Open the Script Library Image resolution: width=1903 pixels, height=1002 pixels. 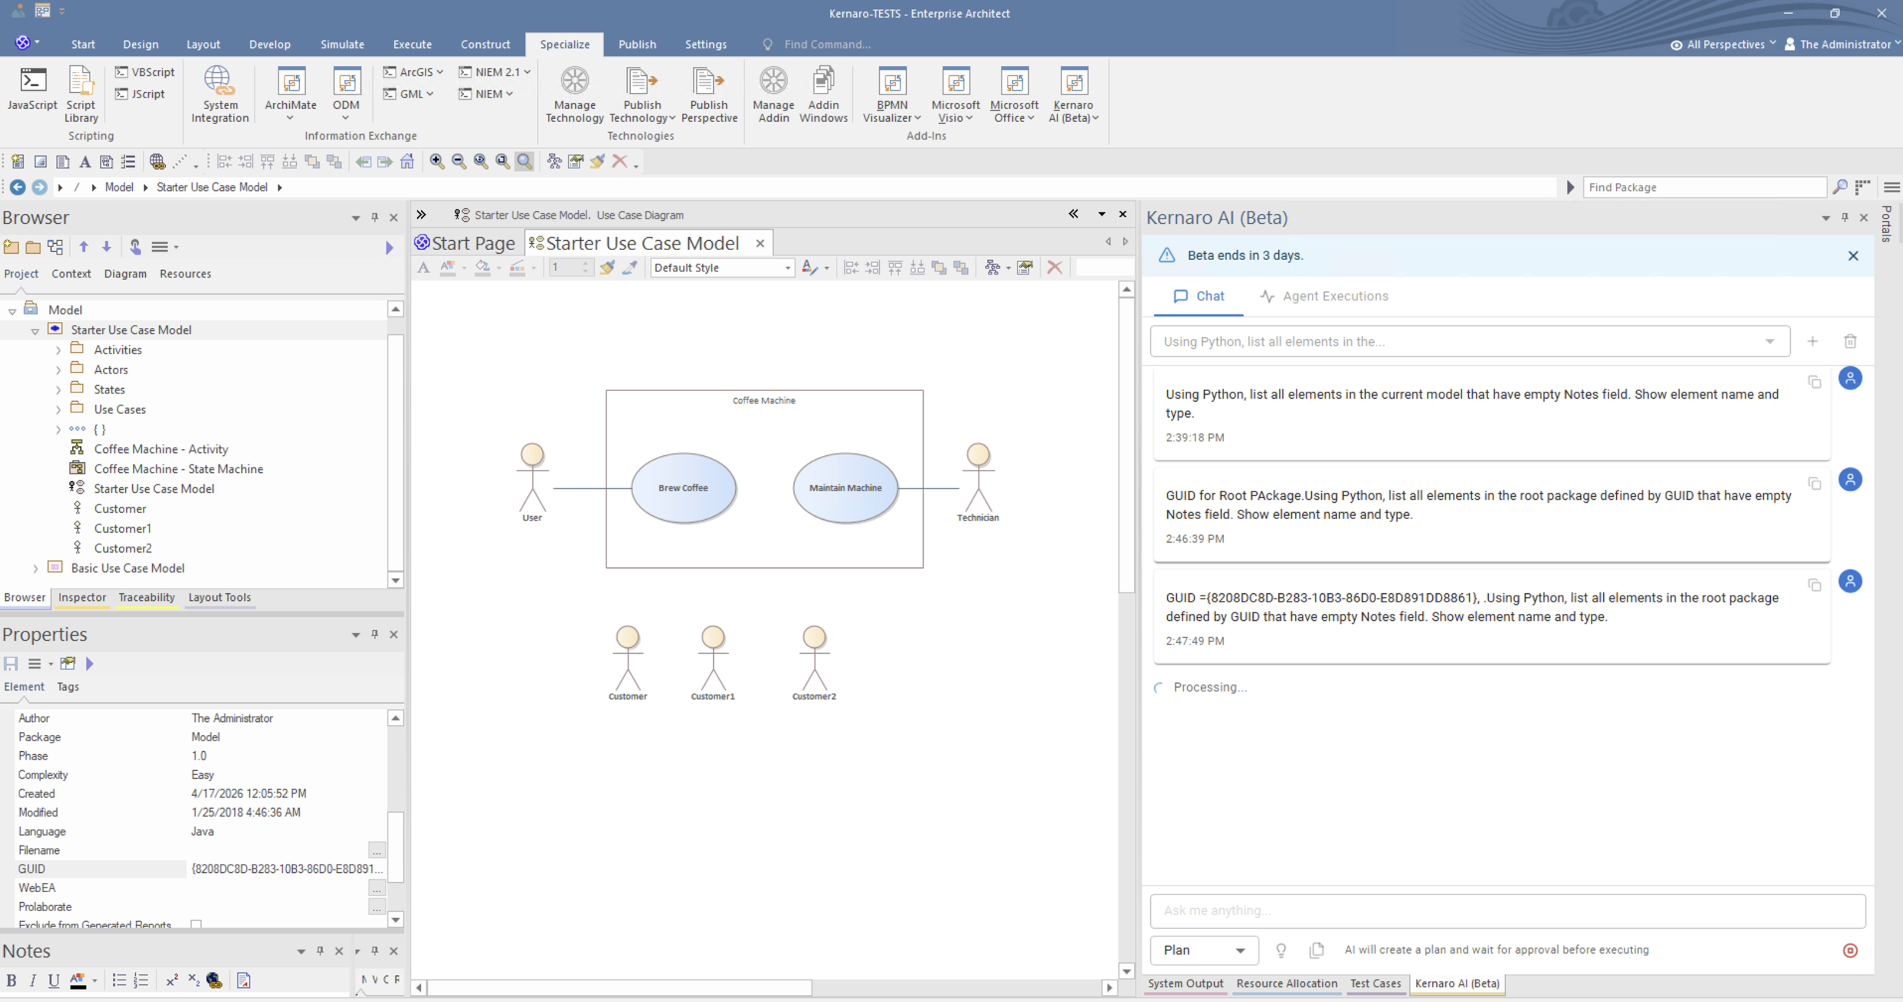tap(81, 94)
